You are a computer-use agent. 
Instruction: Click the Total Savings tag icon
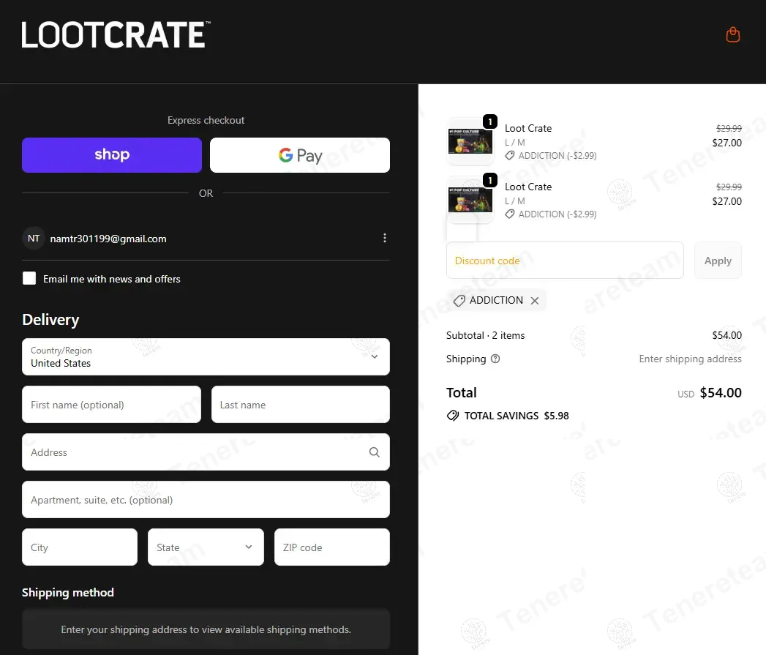tap(453, 416)
